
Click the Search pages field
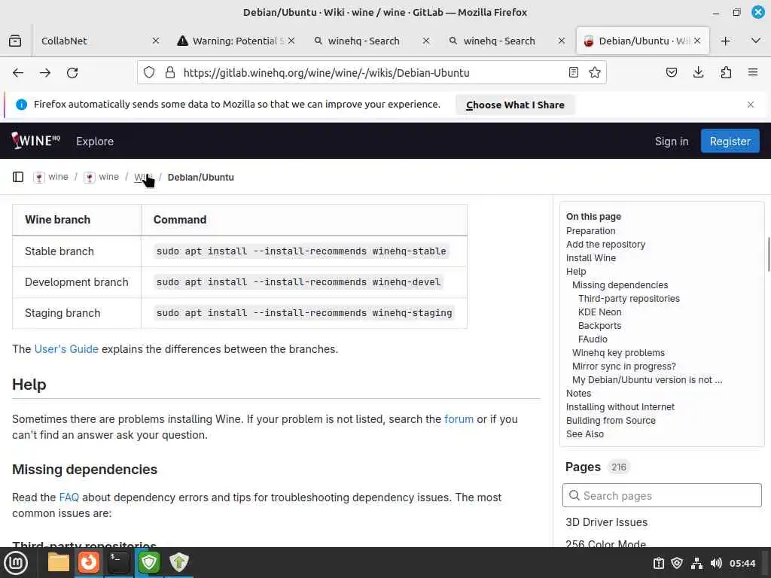tap(662, 495)
